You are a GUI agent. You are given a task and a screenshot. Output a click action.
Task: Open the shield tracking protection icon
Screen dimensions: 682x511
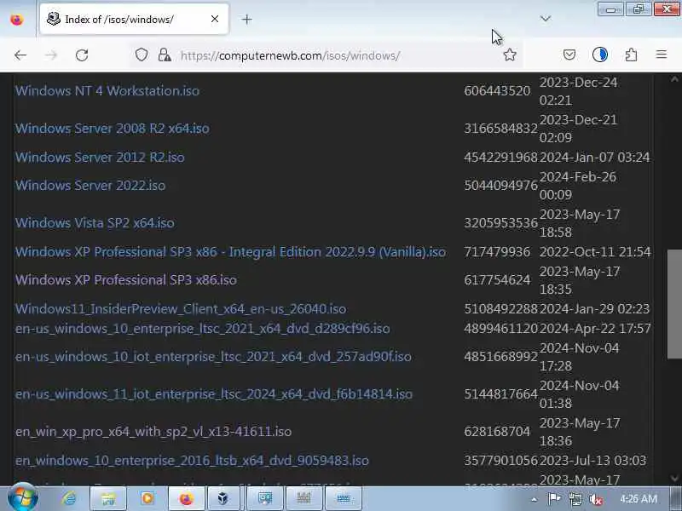[x=142, y=55]
